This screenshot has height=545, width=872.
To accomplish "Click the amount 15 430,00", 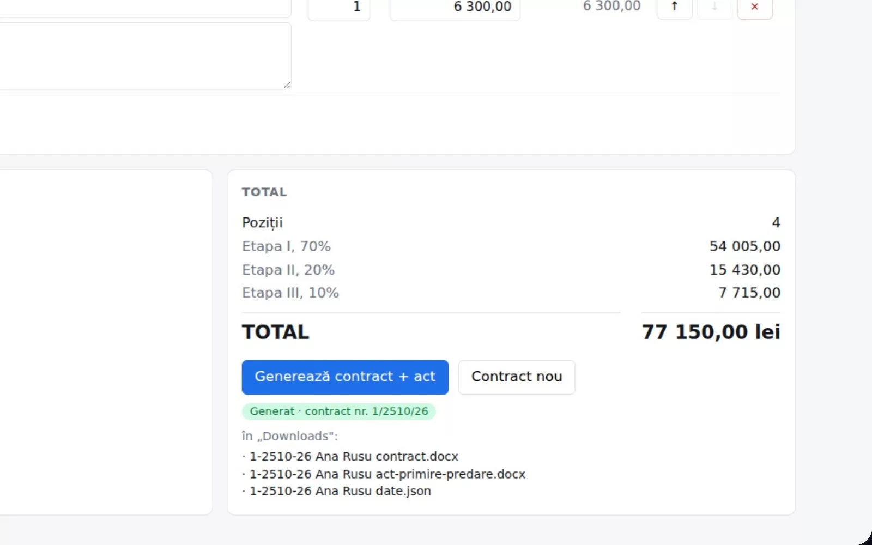I will coord(744,270).
